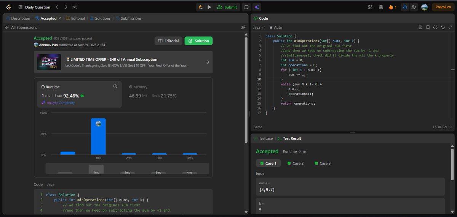Go to previous question arrow

(56, 7)
